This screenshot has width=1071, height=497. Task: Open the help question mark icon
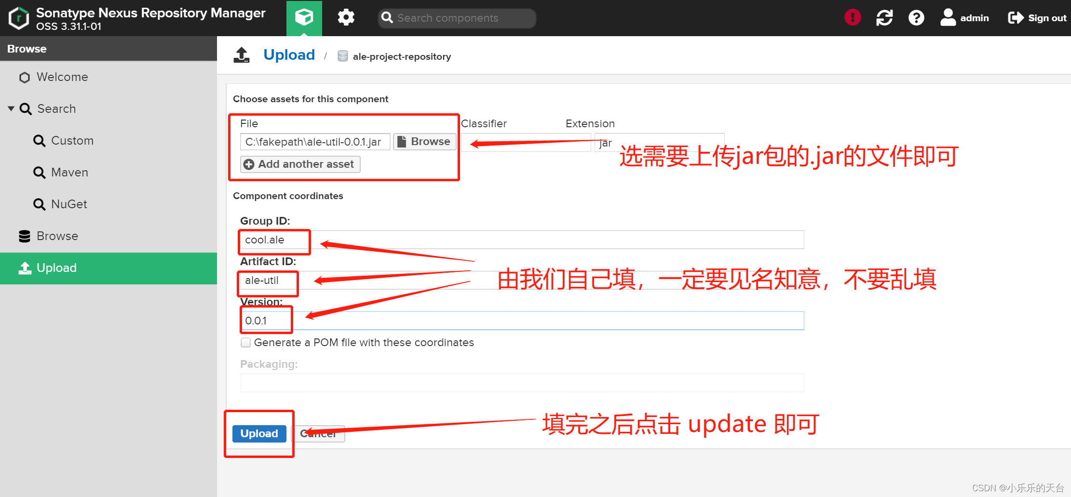click(916, 18)
